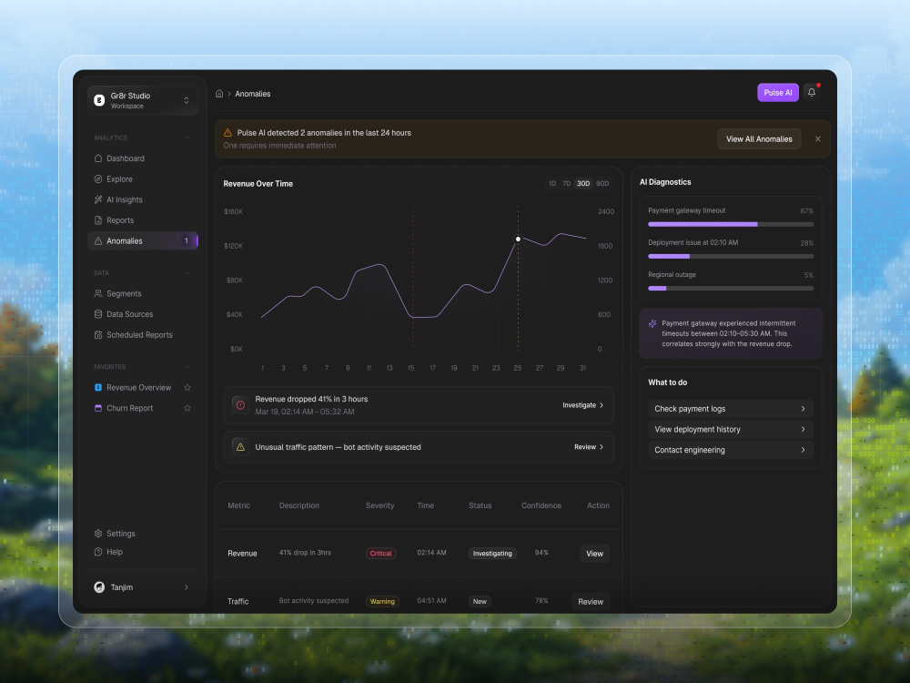Switch chart range to 1D
This screenshot has width=910, height=683.
[x=552, y=184]
